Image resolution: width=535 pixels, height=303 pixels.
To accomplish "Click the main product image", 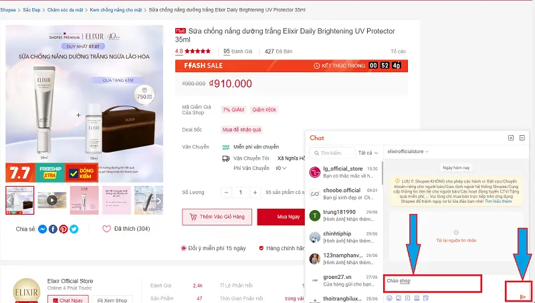I will pyautogui.click(x=84, y=104).
